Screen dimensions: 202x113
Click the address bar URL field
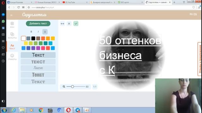(x=111, y=8)
